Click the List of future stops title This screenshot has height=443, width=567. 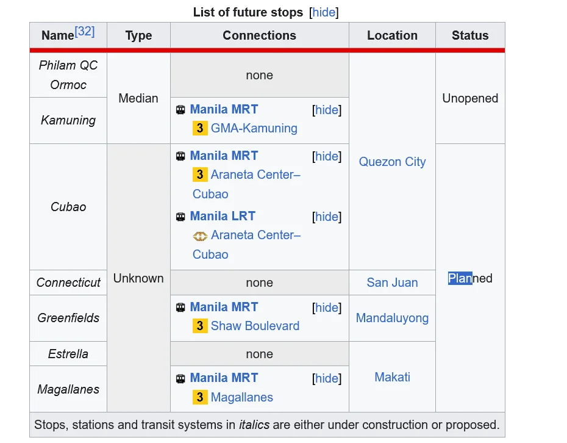pyautogui.click(x=248, y=12)
